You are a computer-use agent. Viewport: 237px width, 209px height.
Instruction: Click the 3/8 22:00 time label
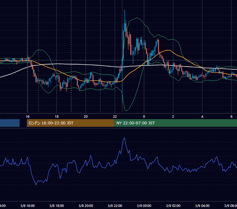click(115, 206)
